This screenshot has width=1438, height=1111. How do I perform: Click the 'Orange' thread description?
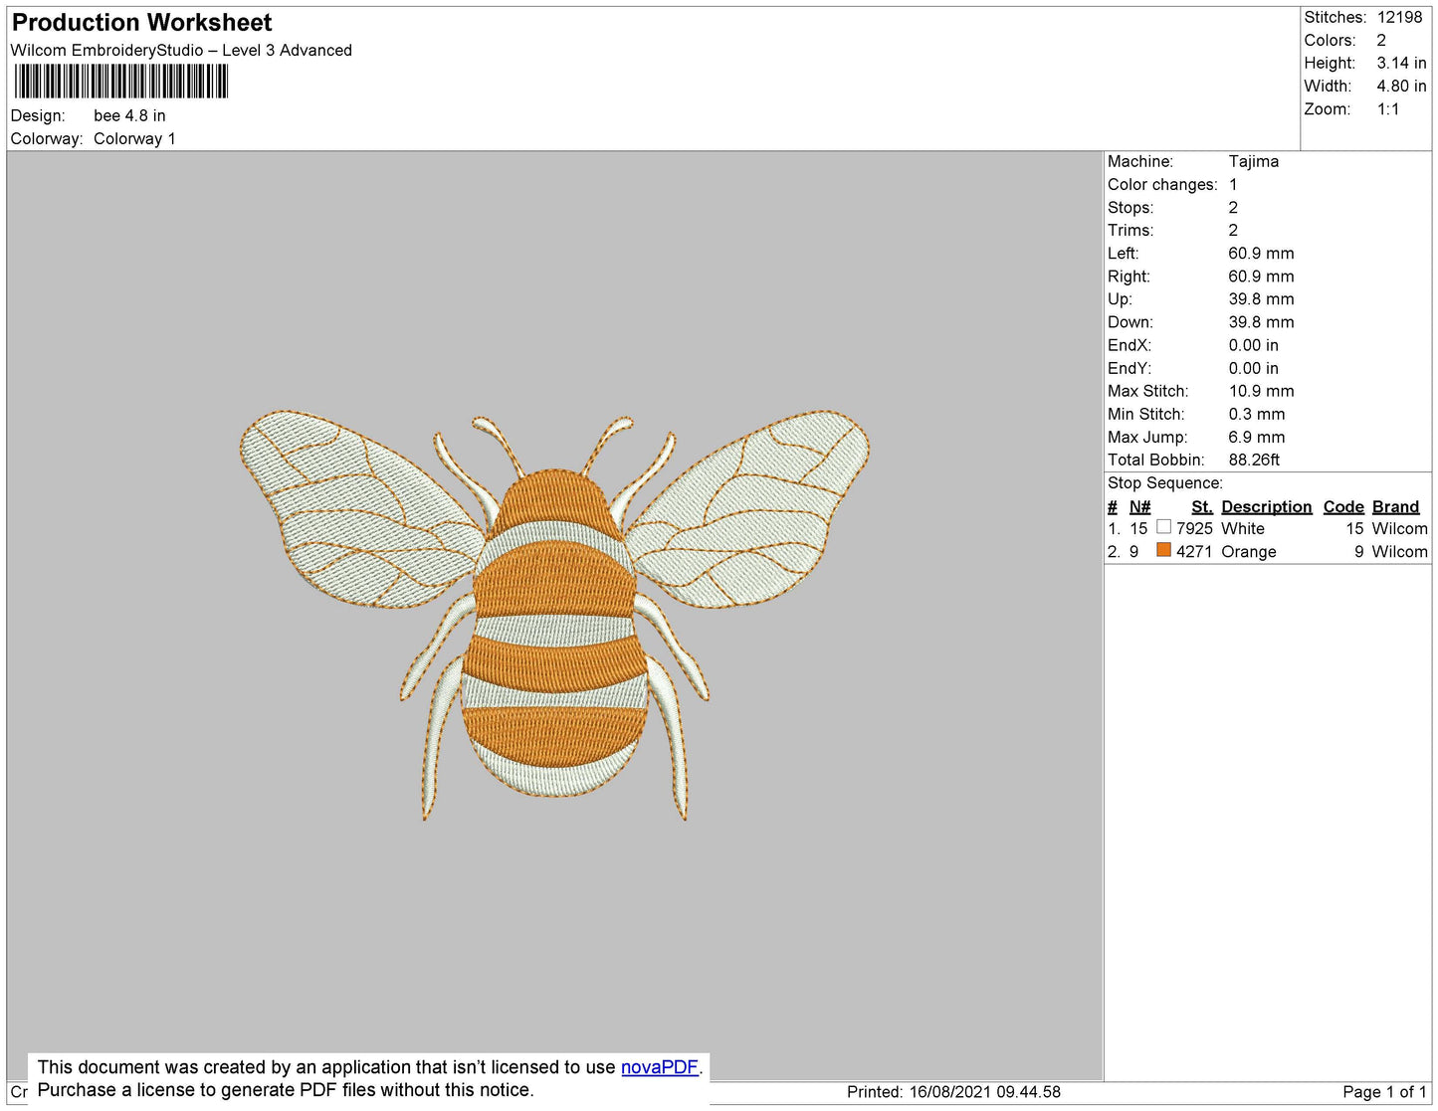point(1249,551)
